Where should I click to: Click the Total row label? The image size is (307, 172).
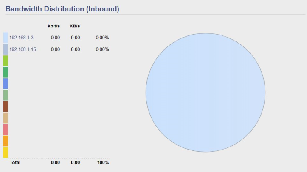coord(15,162)
